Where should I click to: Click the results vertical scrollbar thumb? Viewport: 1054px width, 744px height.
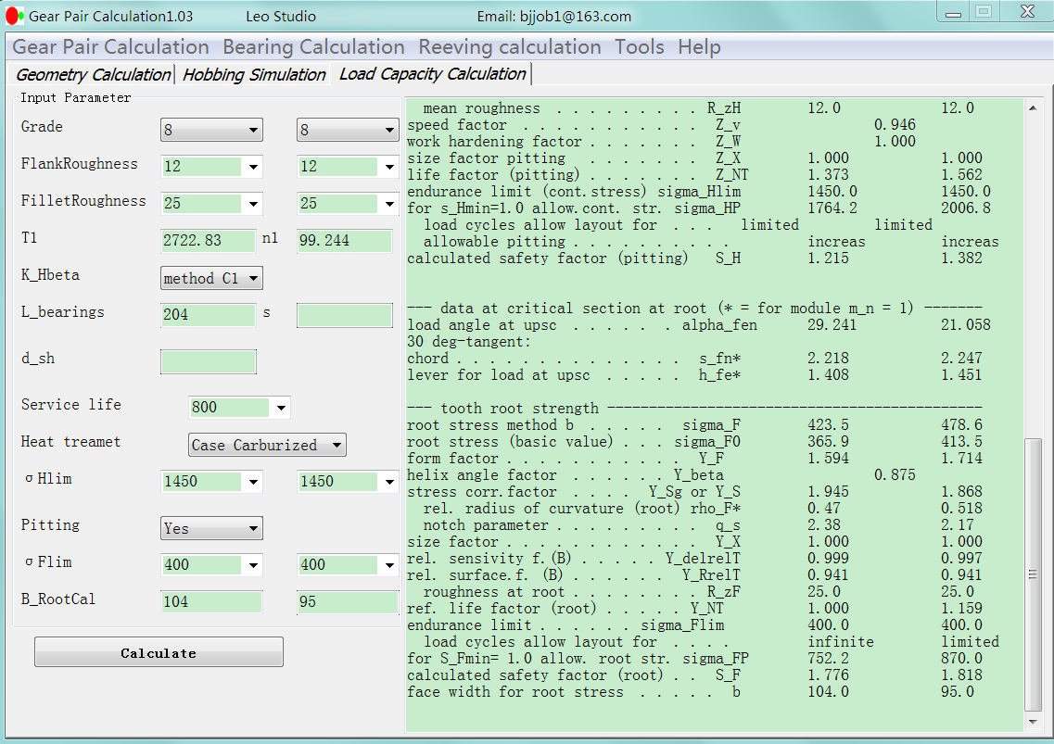pyautogui.click(x=1033, y=574)
